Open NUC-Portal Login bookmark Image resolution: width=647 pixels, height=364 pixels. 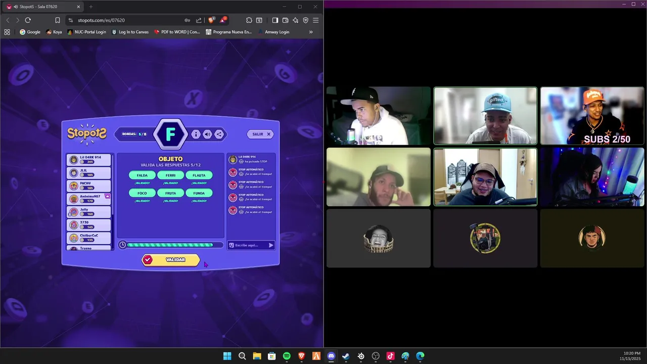coord(86,32)
